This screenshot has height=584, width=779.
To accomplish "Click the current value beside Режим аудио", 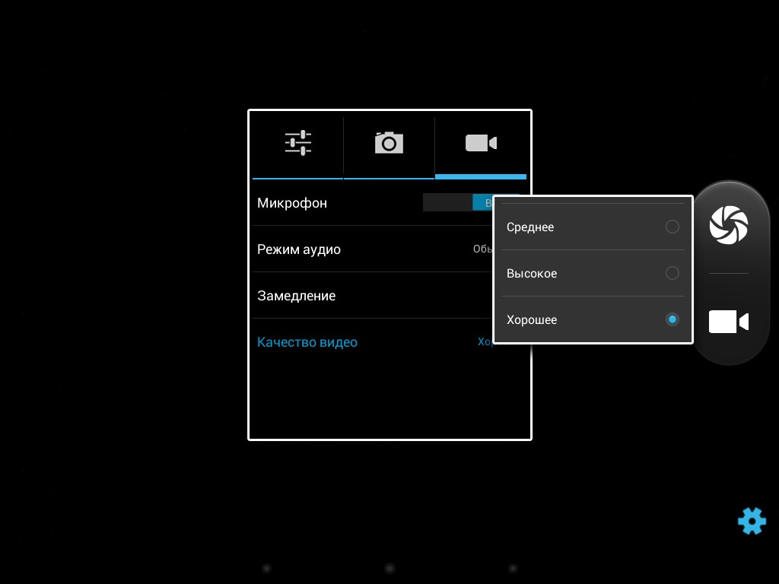I will pos(483,249).
